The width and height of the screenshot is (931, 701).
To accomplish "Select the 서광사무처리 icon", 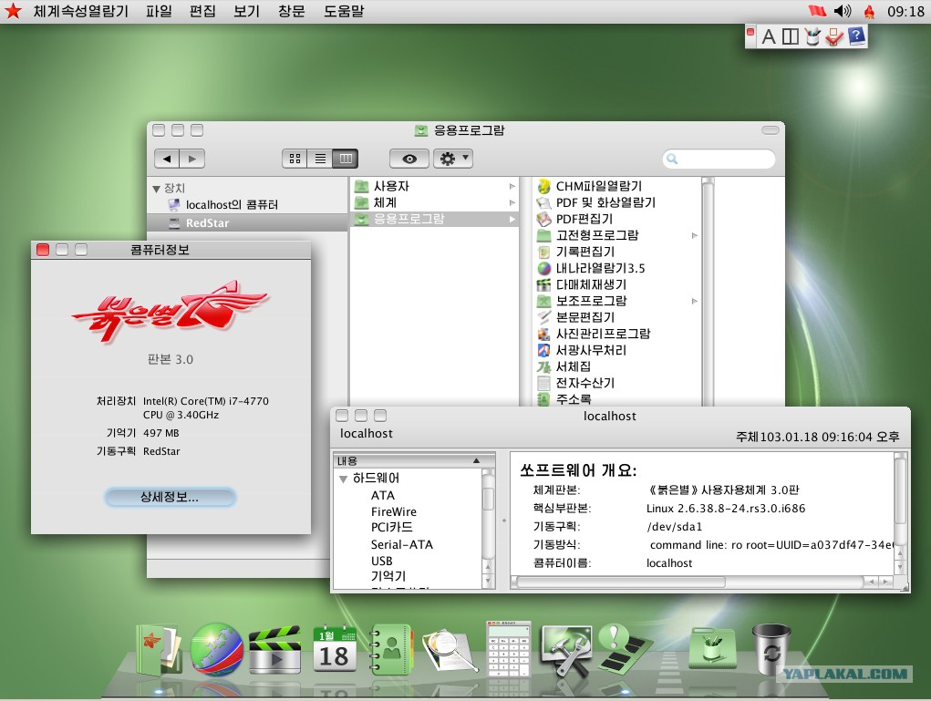I will [x=543, y=350].
